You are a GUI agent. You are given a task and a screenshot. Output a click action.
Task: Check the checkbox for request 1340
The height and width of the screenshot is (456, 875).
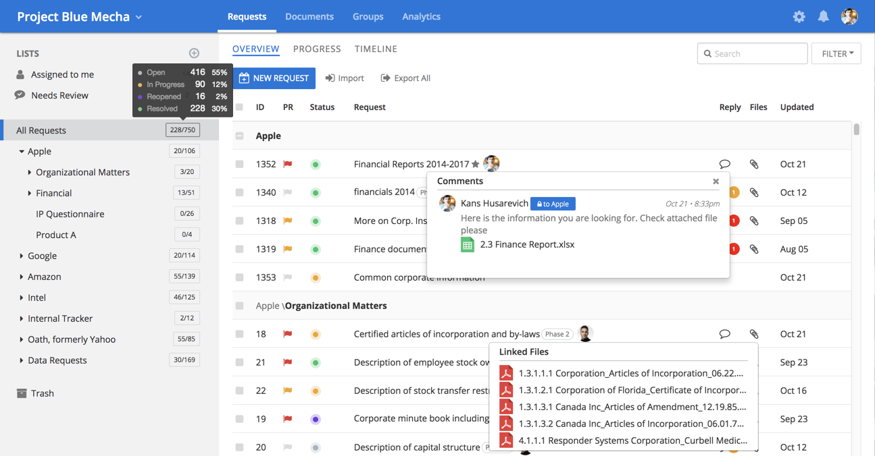pos(240,192)
